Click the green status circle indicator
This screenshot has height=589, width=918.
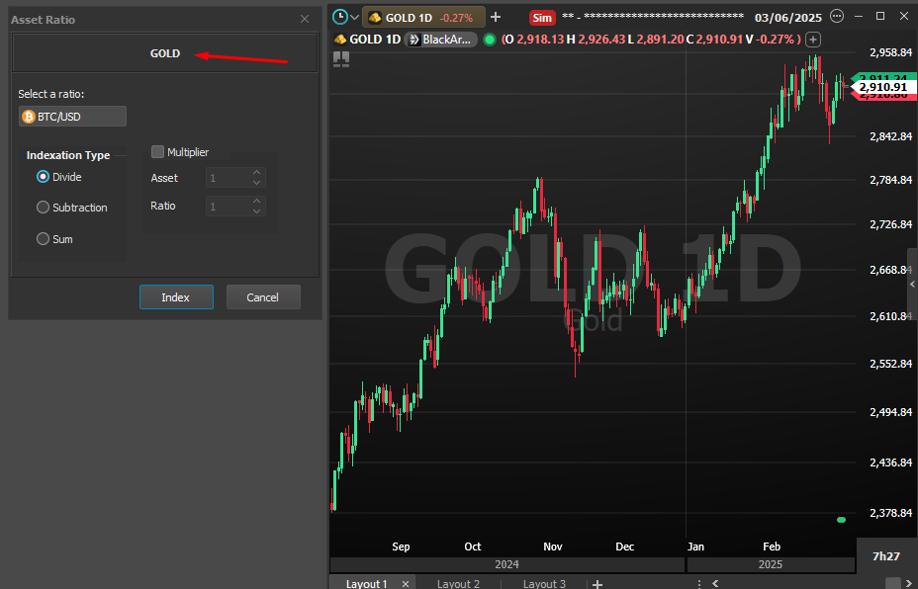[x=489, y=40]
